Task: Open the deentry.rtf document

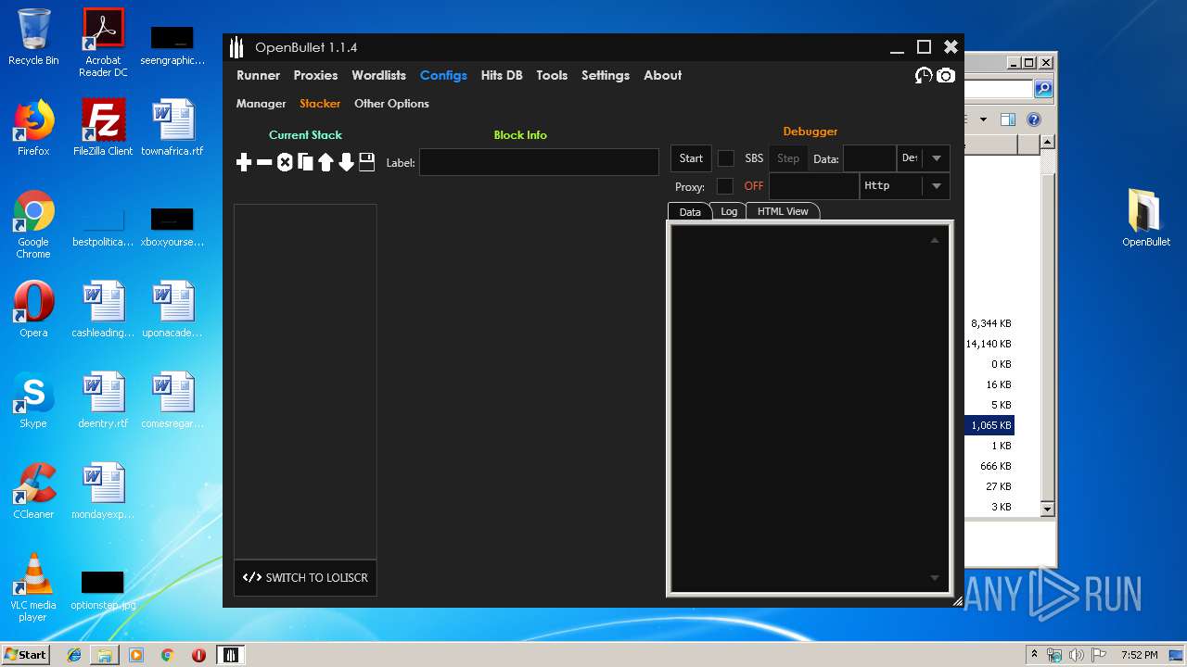Action: [x=103, y=400]
